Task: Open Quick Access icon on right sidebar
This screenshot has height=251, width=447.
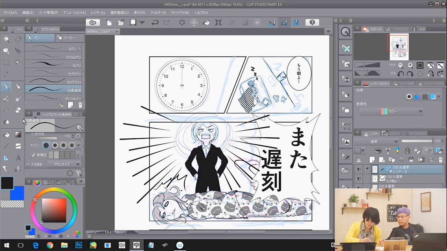Action: pyautogui.click(x=345, y=32)
